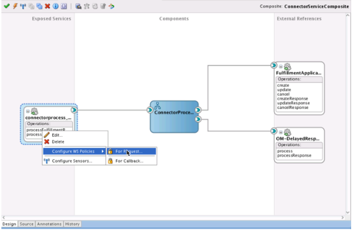Click Operations header in OM-DelayedResp box
The height and width of the screenshot is (231, 353).
(x=299, y=145)
